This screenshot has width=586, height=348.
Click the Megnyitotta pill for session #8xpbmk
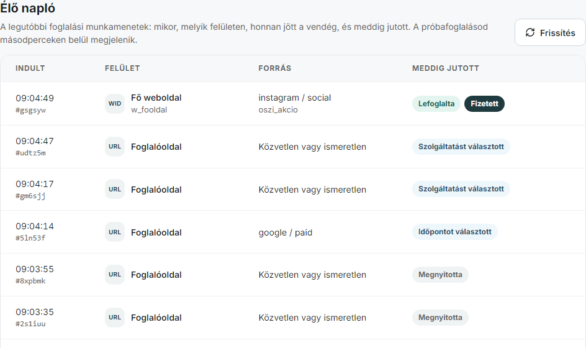point(440,275)
